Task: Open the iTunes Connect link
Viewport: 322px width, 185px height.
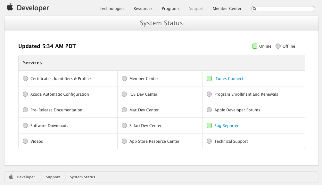Action: [x=229, y=78]
